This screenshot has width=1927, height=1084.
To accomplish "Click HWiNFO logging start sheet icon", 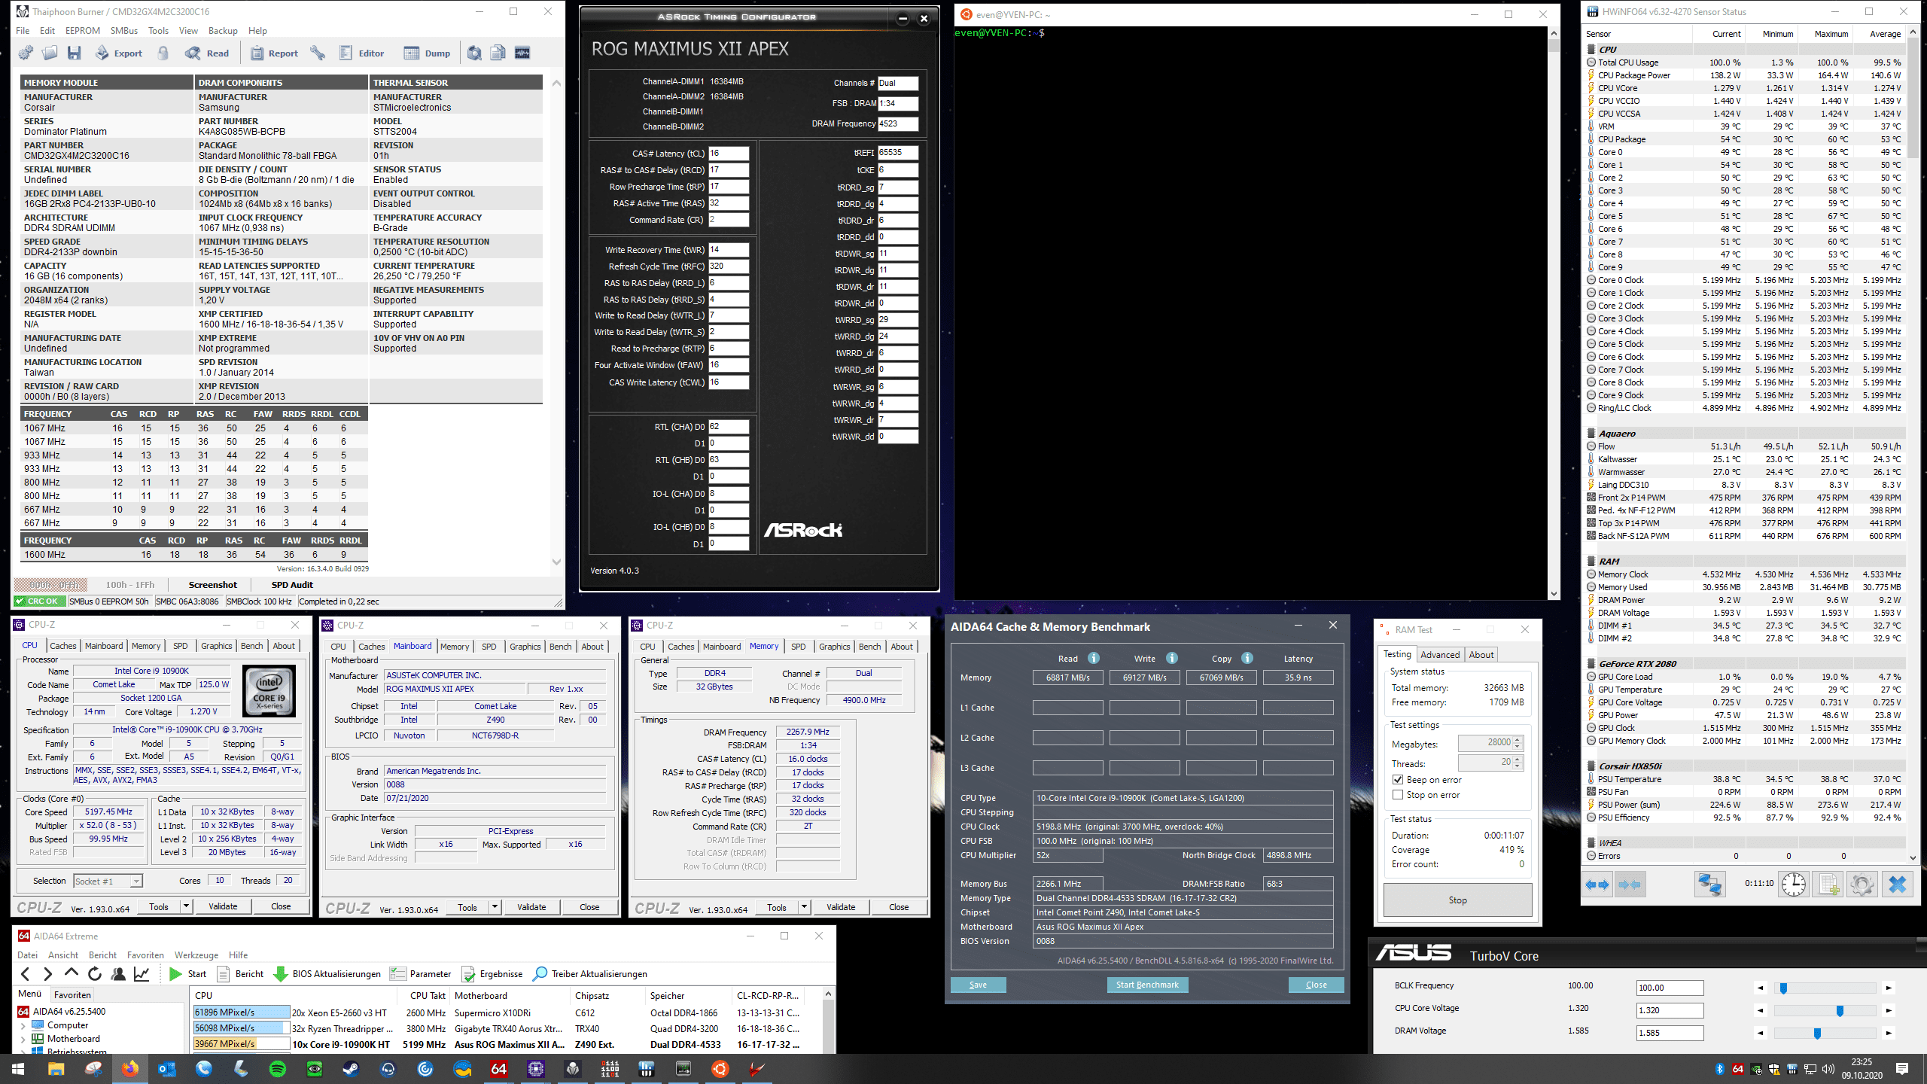I will [x=1828, y=884].
